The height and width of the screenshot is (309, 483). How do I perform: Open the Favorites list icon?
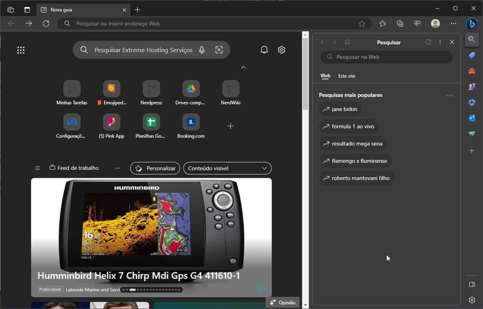pyautogui.click(x=383, y=24)
